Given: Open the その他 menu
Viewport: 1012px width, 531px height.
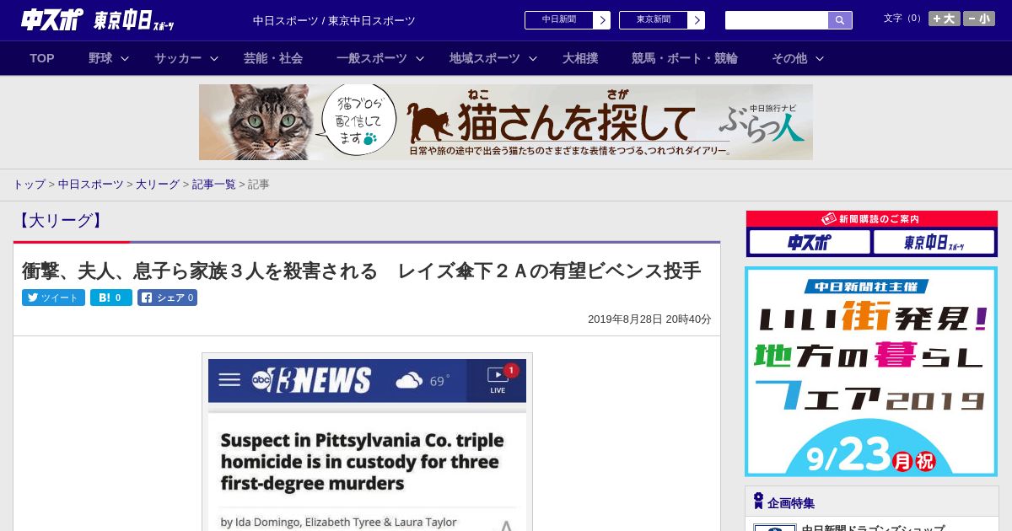Looking at the screenshot, I should pyautogui.click(x=789, y=58).
